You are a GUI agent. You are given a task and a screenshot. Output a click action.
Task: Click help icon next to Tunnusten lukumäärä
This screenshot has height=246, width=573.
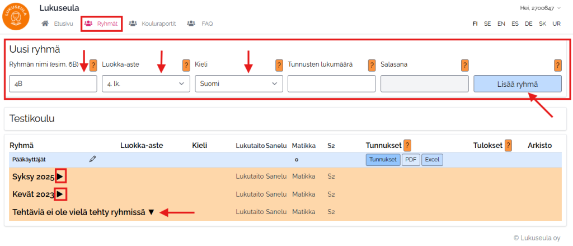pyautogui.click(x=372, y=65)
